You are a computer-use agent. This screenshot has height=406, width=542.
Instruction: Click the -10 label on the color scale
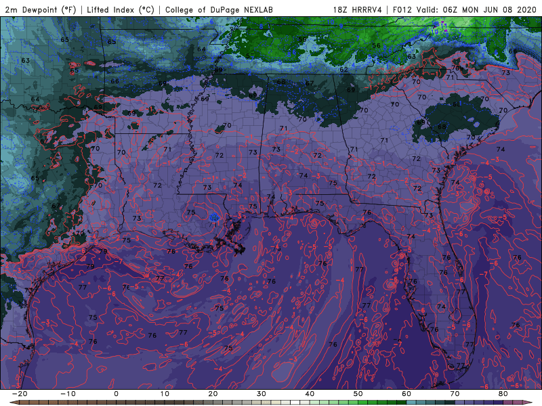point(68,394)
